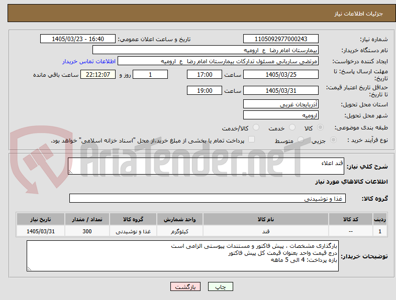Click the resize handle of buyer notes box
Image resolution: width=396 pixels, height=300 pixels.
(29, 269)
